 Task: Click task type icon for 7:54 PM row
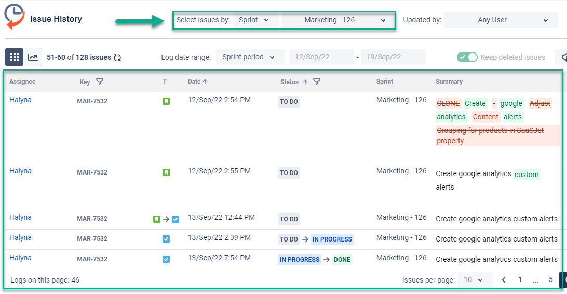[166, 259]
